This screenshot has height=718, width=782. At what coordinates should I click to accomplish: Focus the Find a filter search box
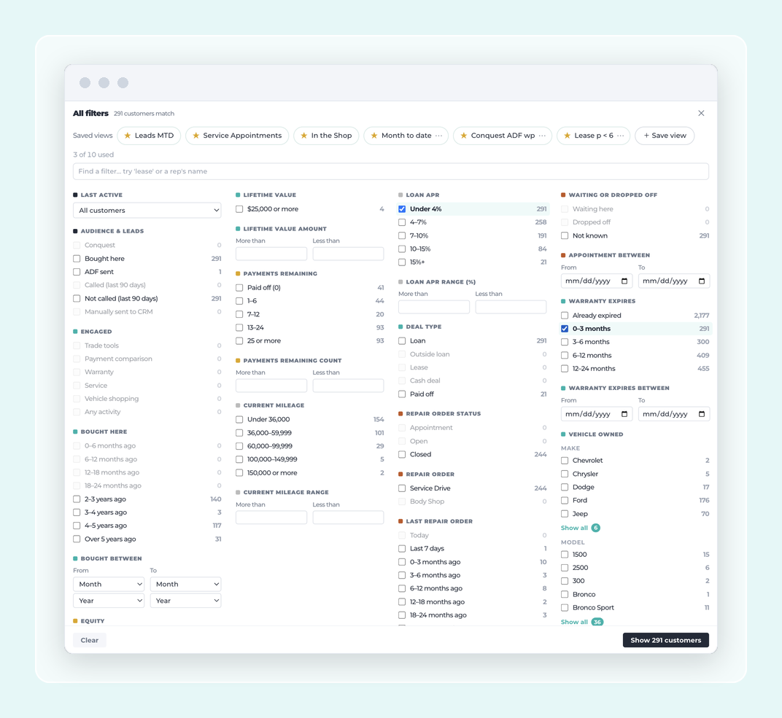(391, 171)
